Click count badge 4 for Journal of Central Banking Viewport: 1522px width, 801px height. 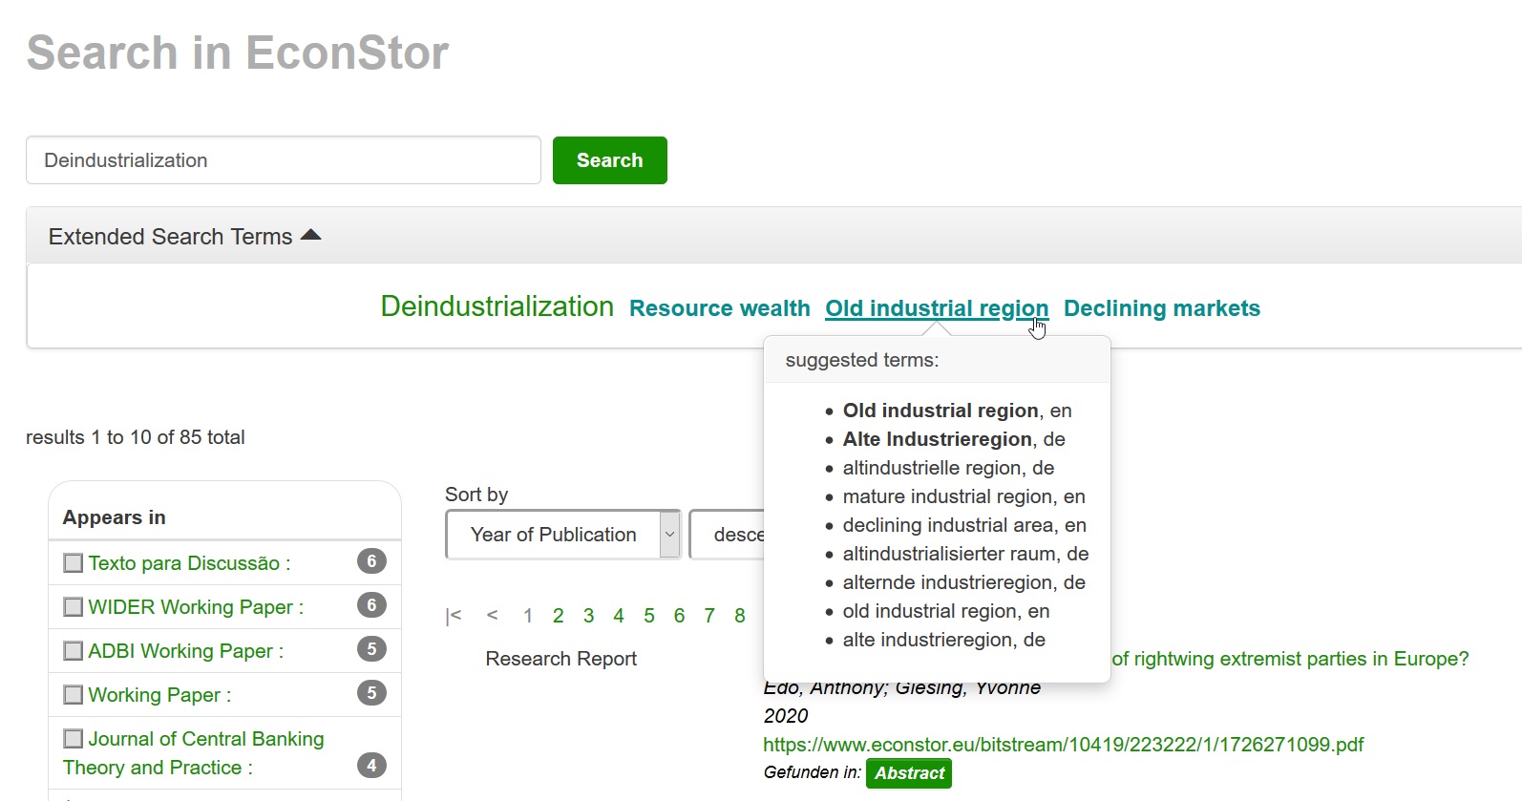[x=371, y=765]
